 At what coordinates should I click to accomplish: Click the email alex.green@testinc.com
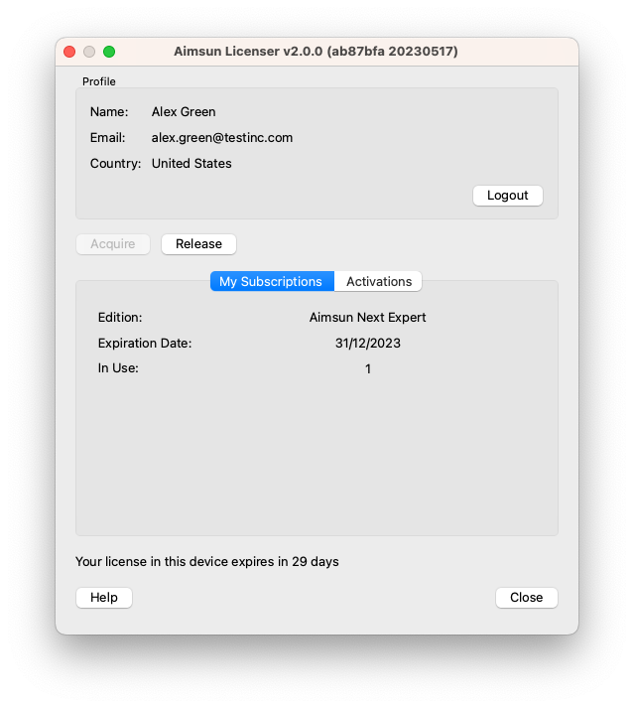(222, 137)
